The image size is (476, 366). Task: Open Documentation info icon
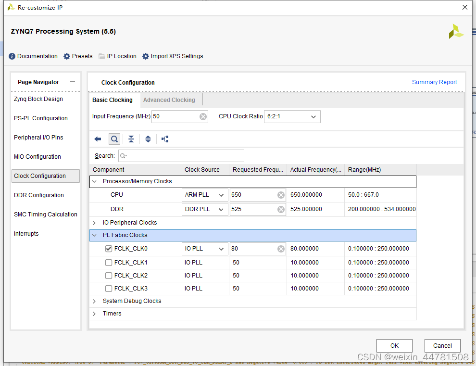[x=12, y=56]
